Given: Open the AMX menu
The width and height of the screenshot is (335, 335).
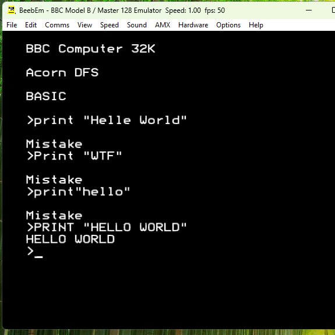Looking at the screenshot, I should (x=163, y=25).
